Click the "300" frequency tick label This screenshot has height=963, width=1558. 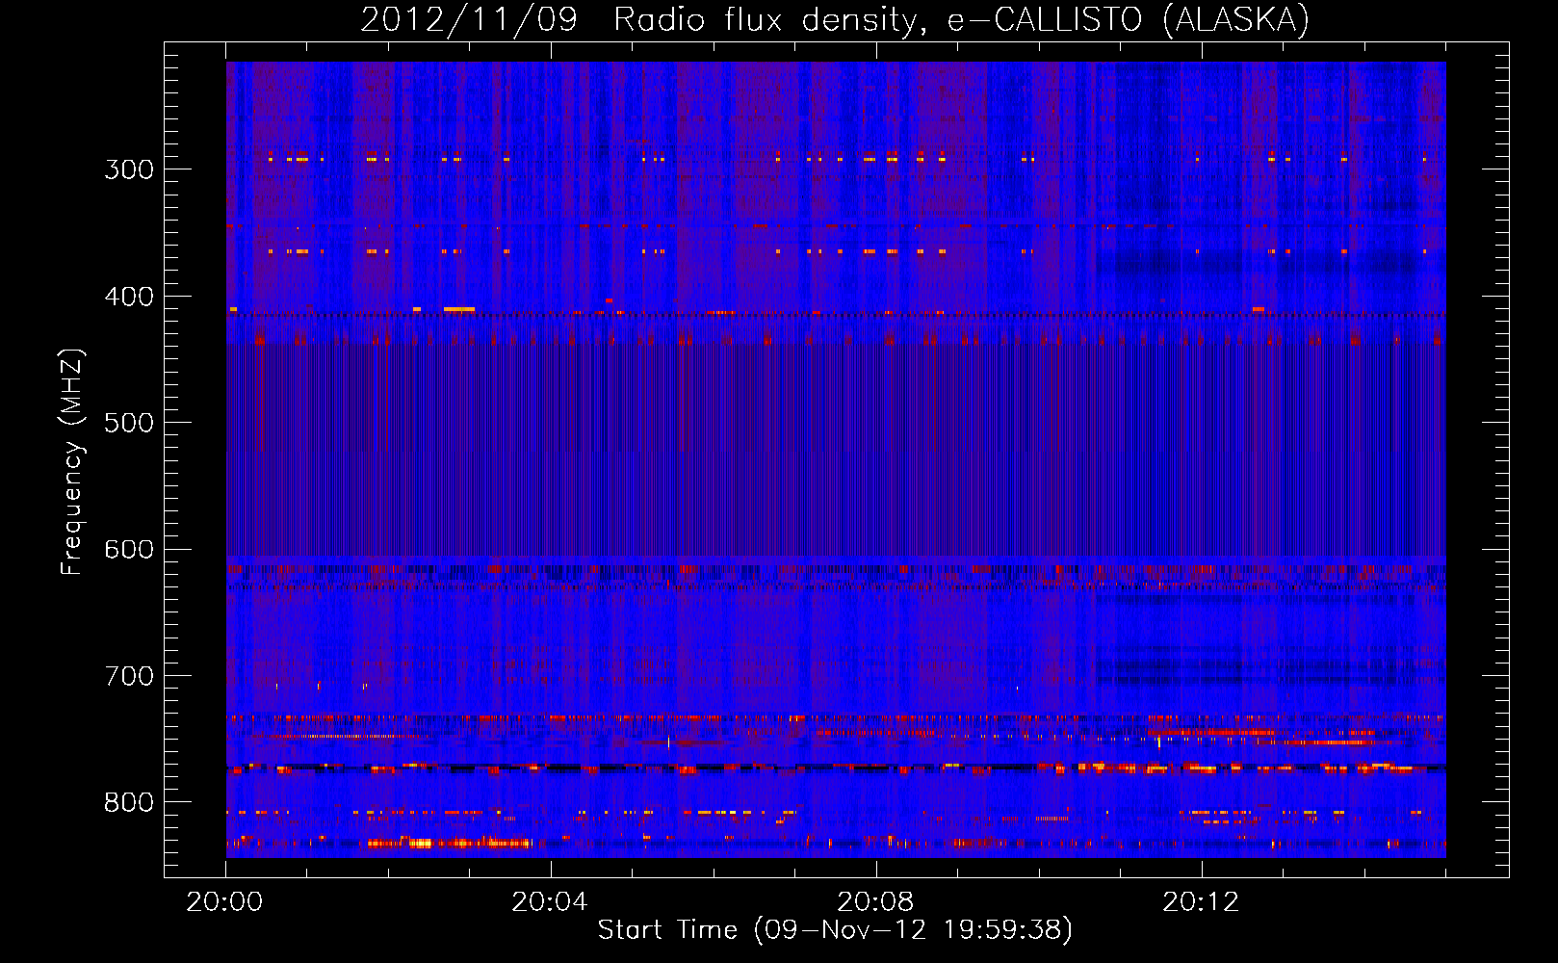pyautogui.click(x=129, y=169)
